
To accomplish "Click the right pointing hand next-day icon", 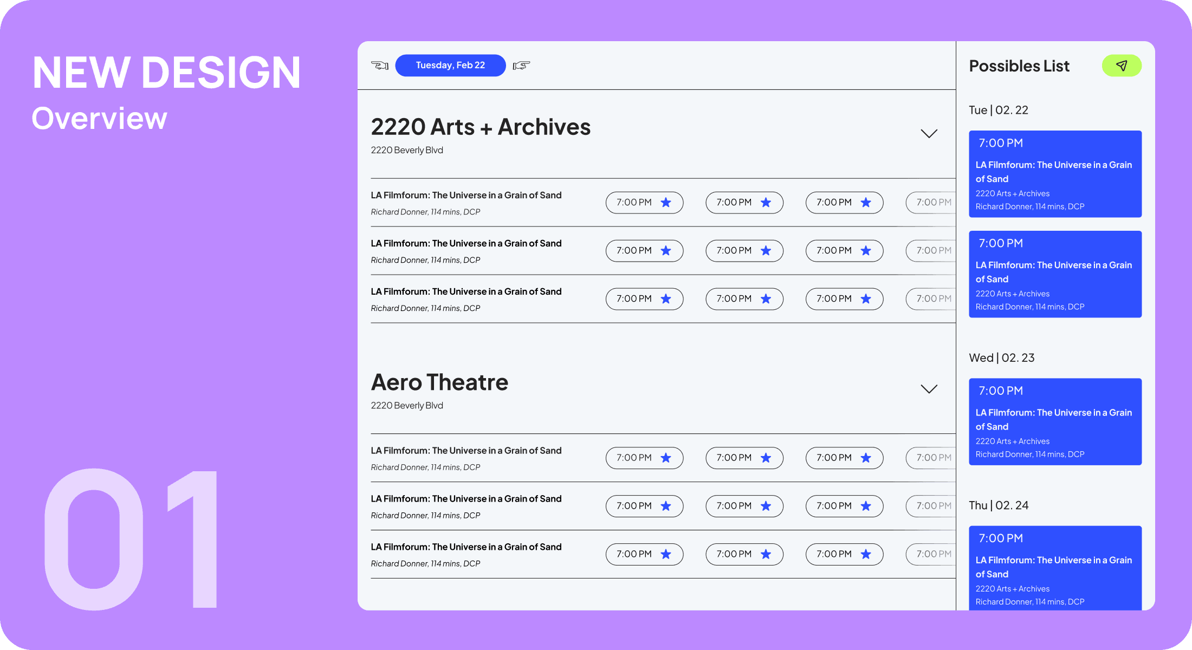I will (521, 66).
